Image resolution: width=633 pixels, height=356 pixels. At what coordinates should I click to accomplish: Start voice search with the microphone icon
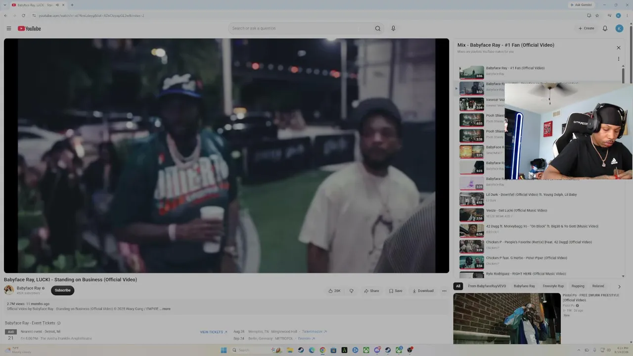point(393,28)
